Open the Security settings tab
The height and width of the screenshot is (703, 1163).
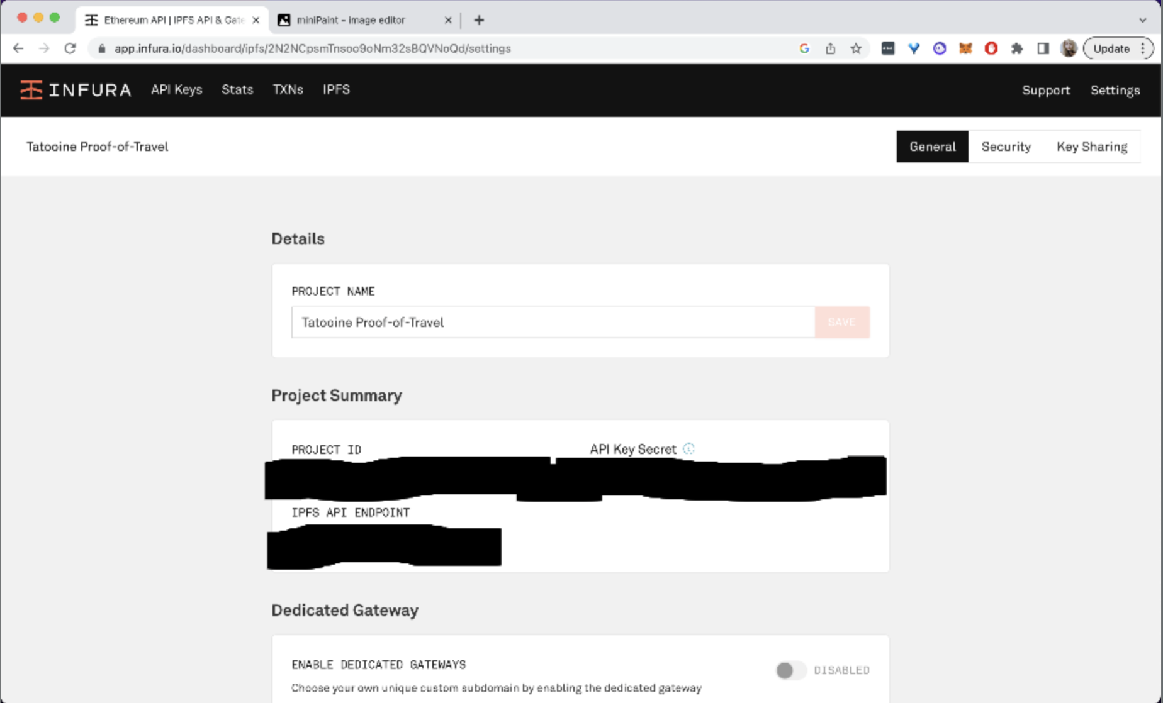(1006, 147)
